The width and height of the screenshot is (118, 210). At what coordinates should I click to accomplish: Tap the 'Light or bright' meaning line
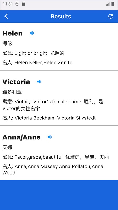tap(33, 53)
